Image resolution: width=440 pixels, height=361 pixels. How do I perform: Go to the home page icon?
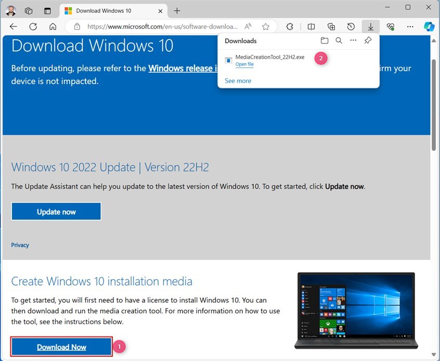click(x=53, y=26)
